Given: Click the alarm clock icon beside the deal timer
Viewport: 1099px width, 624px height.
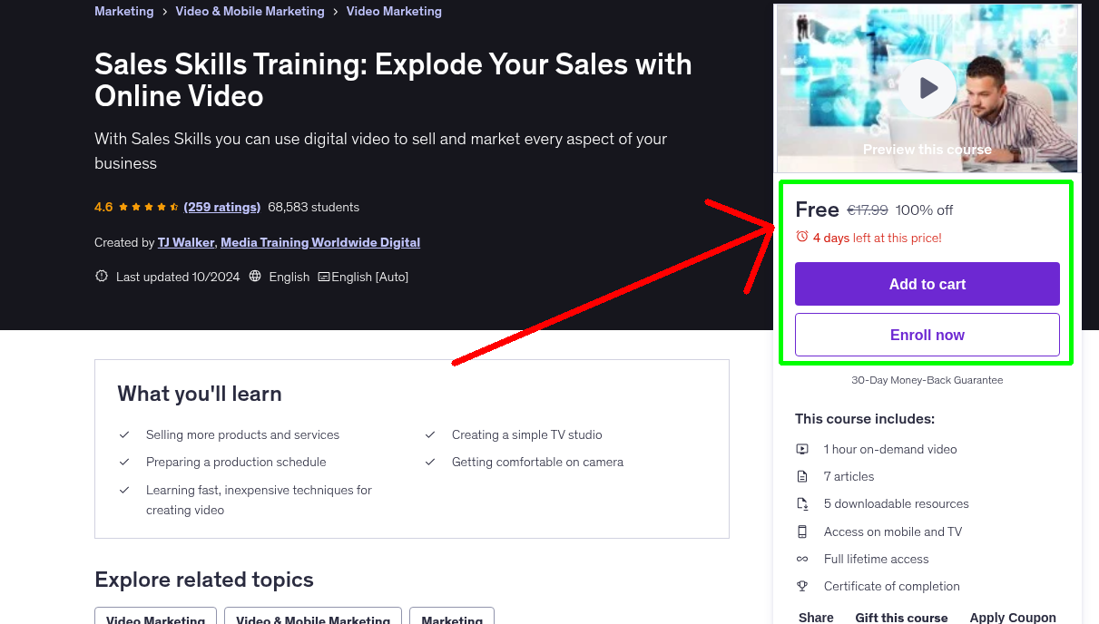Looking at the screenshot, I should [x=802, y=236].
